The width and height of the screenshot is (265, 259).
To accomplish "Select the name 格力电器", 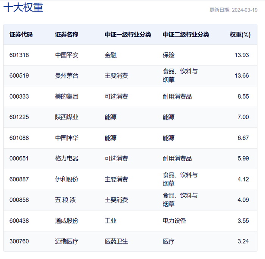I will point(67,159).
